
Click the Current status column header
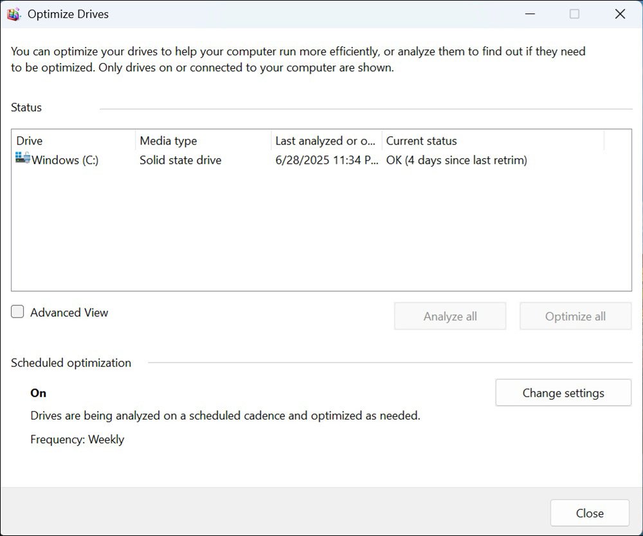(x=422, y=141)
